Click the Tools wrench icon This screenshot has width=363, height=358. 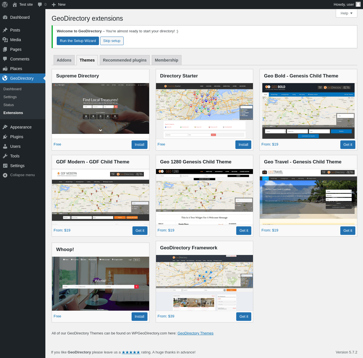(5, 156)
